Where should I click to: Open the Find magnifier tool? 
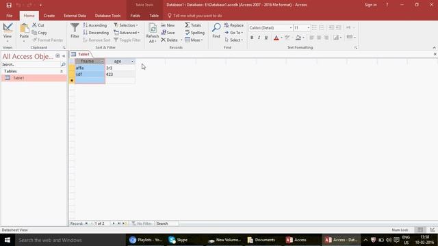click(216, 28)
